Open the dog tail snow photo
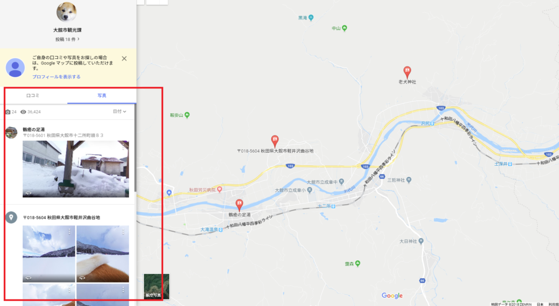 (x=103, y=254)
